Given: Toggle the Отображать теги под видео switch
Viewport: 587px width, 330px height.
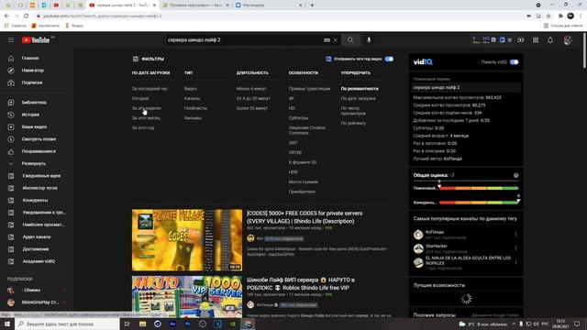Looking at the screenshot, I should (389, 59).
